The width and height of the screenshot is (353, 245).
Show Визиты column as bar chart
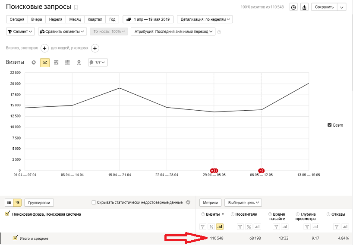[x=220, y=227]
